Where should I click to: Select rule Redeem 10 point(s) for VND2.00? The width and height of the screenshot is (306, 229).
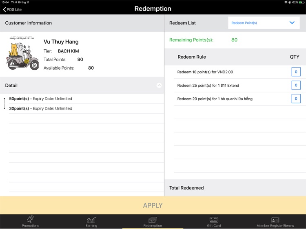pyautogui.click(x=205, y=72)
